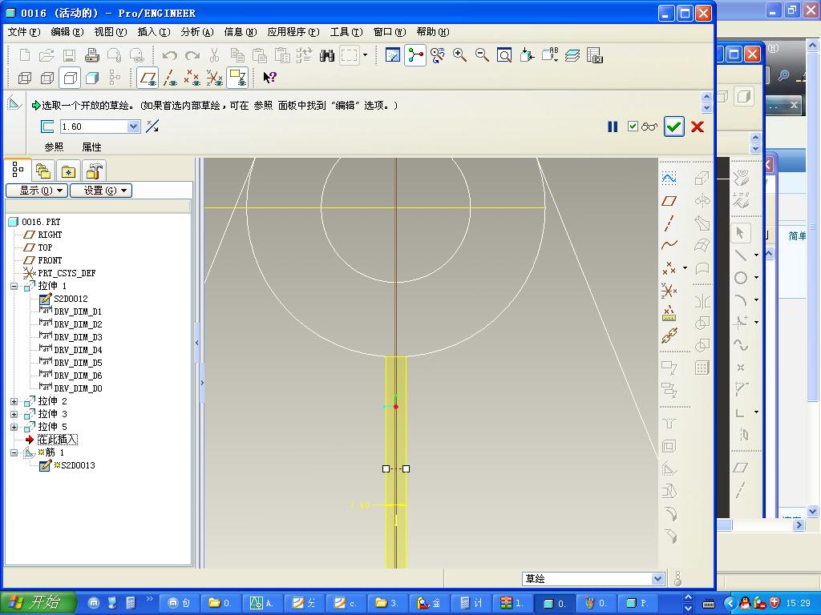Image resolution: width=821 pixels, height=615 pixels.
Task: Click the New file icon
Action: pyautogui.click(x=24, y=55)
